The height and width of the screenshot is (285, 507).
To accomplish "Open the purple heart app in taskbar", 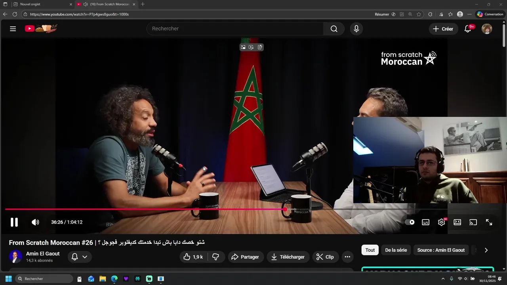I will pos(126,279).
